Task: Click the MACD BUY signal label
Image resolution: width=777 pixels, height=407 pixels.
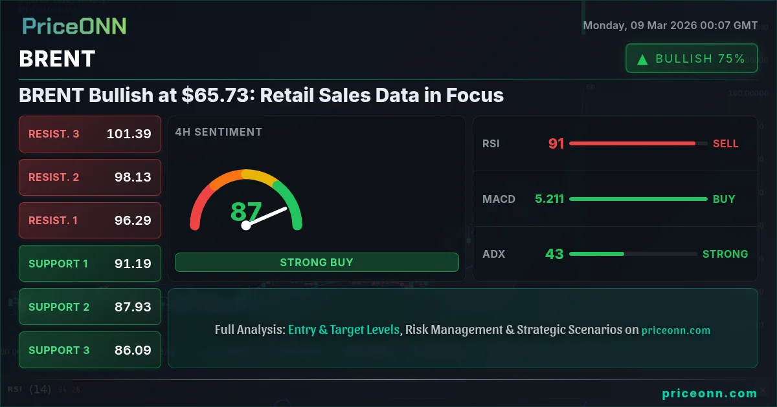Action: coord(724,199)
